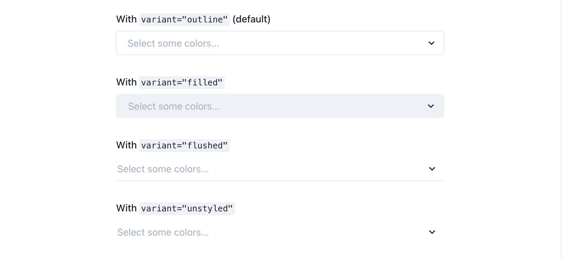
Task: Click the filled Select some colors field
Action: click(x=212, y=106)
